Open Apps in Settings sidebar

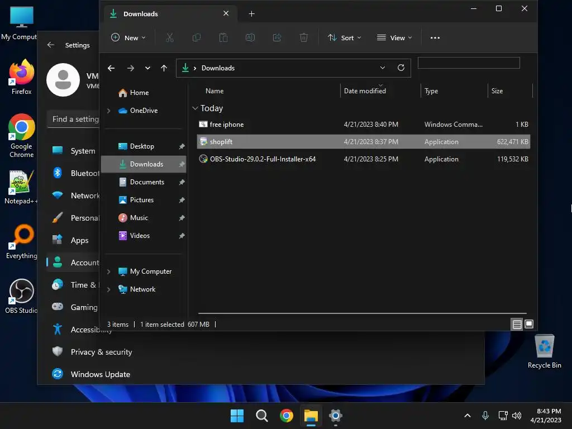[73, 240]
